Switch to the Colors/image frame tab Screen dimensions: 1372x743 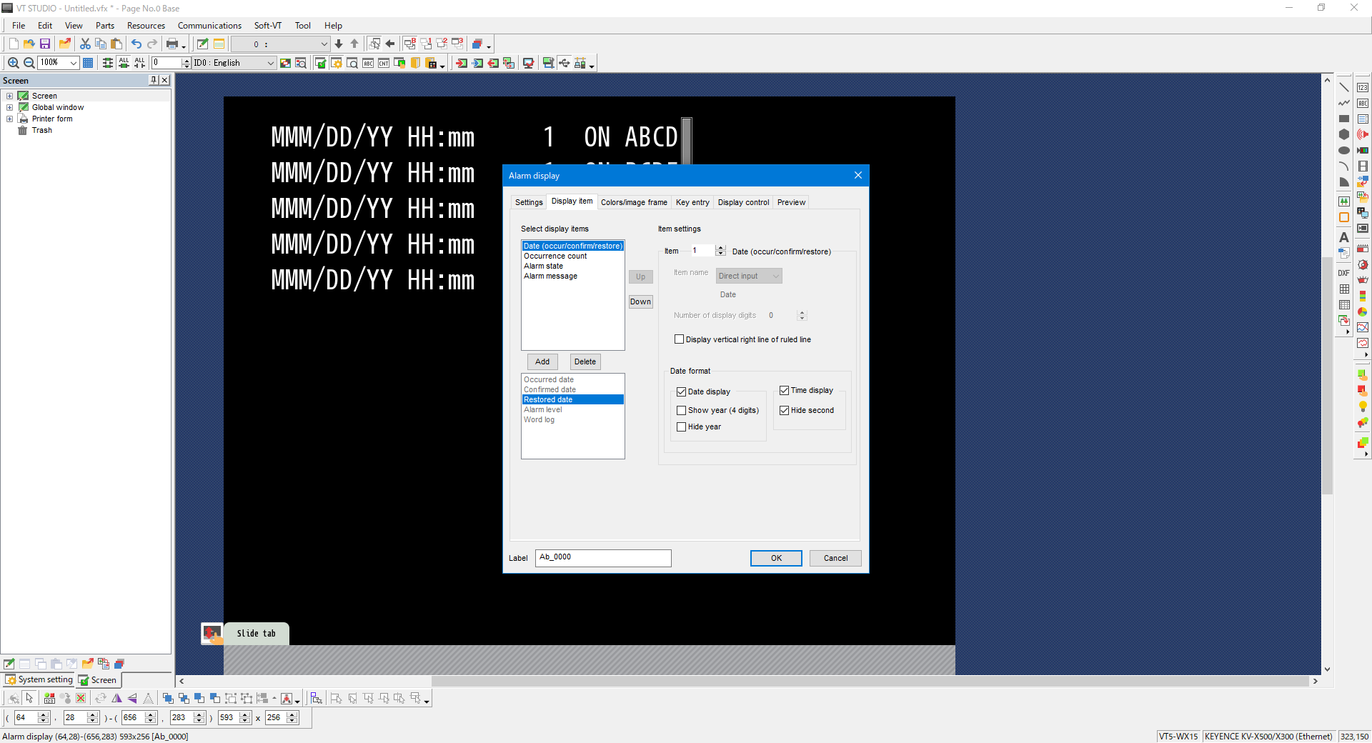pyautogui.click(x=634, y=202)
